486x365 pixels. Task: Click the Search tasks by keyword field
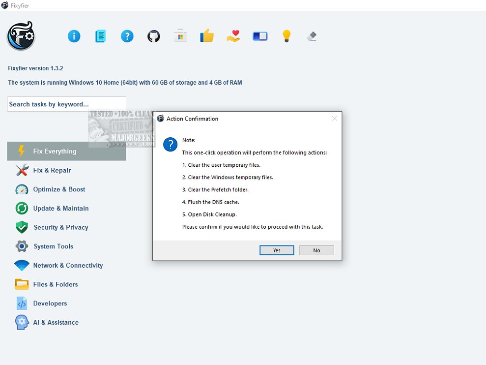tap(66, 104)
